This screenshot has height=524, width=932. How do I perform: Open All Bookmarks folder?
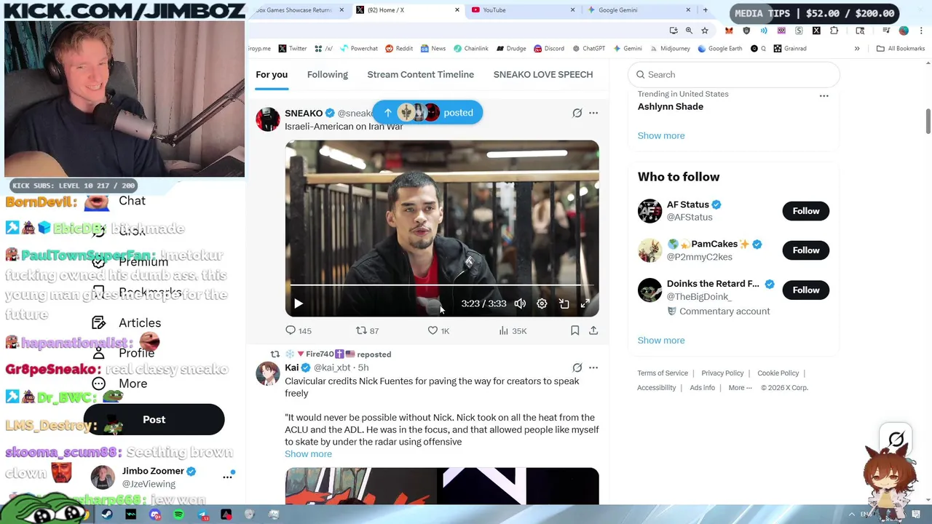[901, 49]
